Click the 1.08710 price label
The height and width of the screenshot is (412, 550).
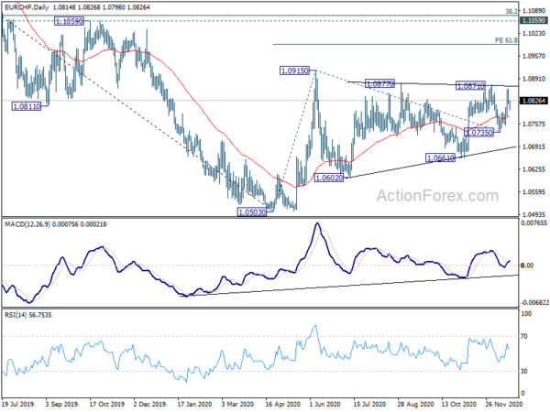point(471,85)
